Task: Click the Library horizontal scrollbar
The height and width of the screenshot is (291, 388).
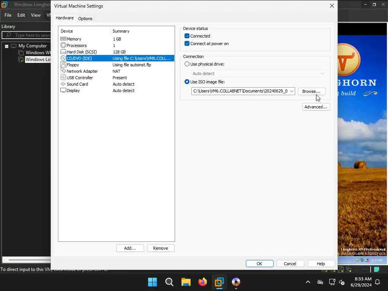Action: click(x=27, y=260)
